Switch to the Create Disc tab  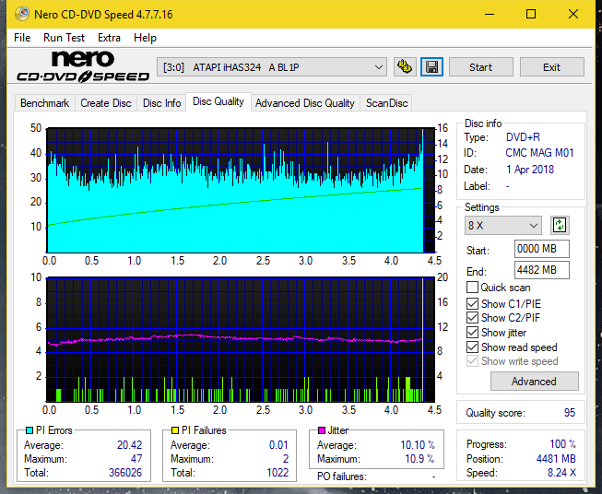click(106, 103)
